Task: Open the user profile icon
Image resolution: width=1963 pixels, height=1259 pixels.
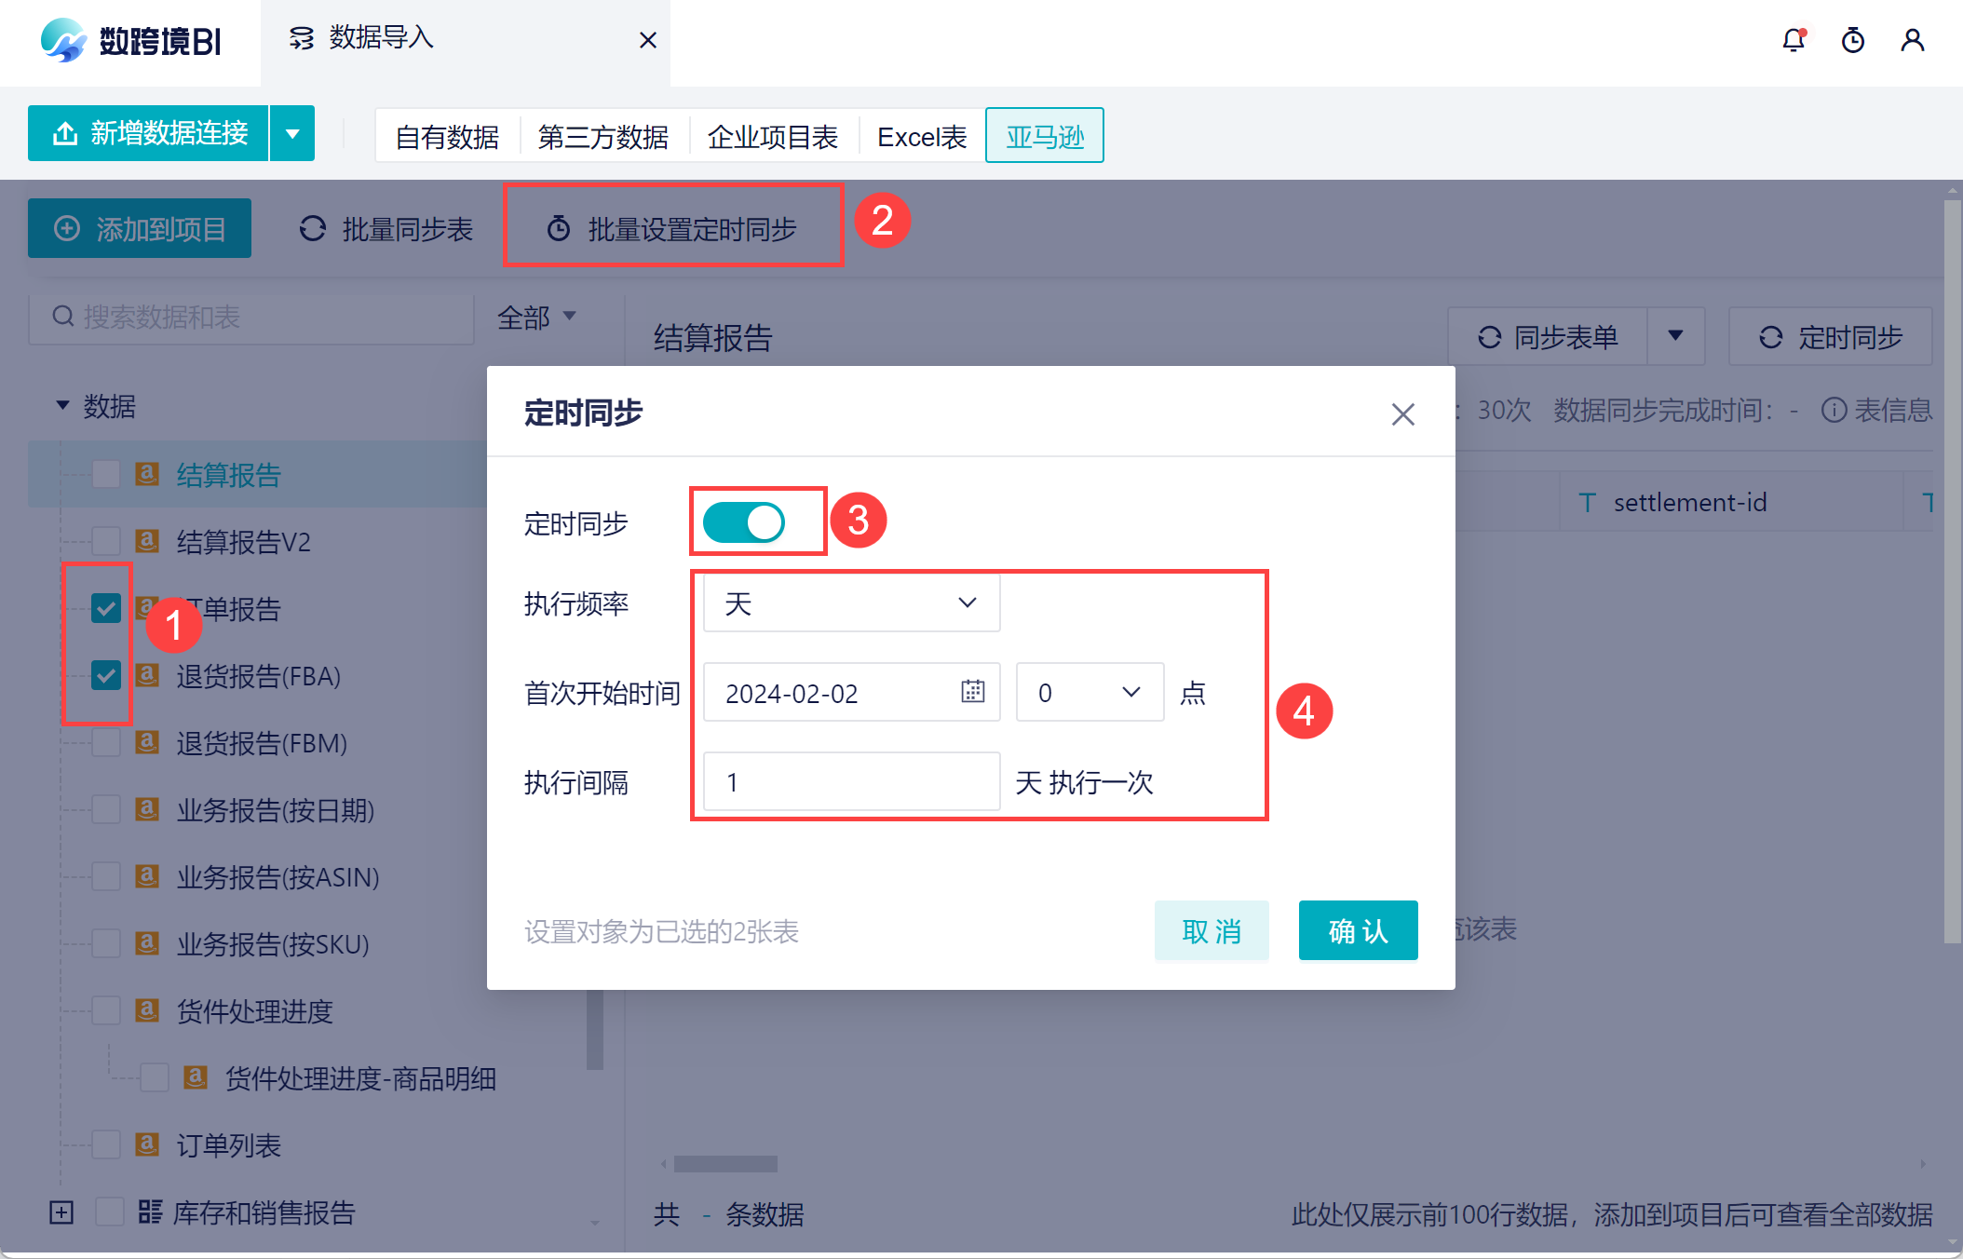Action: (1912, 40)
